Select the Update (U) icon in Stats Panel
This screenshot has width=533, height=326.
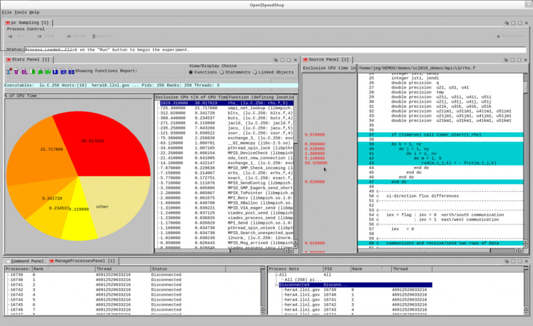pyautogui.click(x=16, y=71)
